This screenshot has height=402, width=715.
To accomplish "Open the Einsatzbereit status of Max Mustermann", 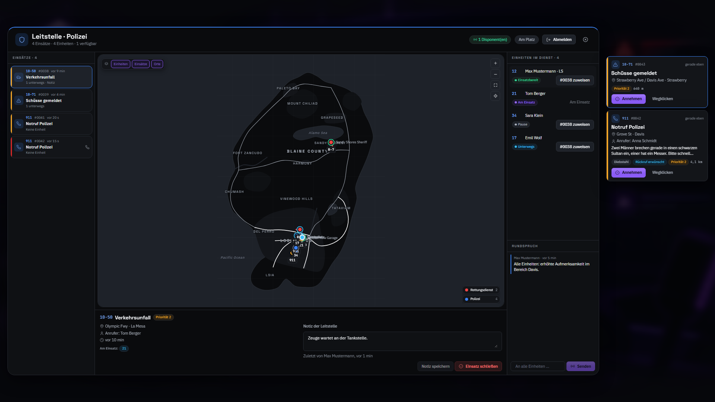I will tap(526, 80).
